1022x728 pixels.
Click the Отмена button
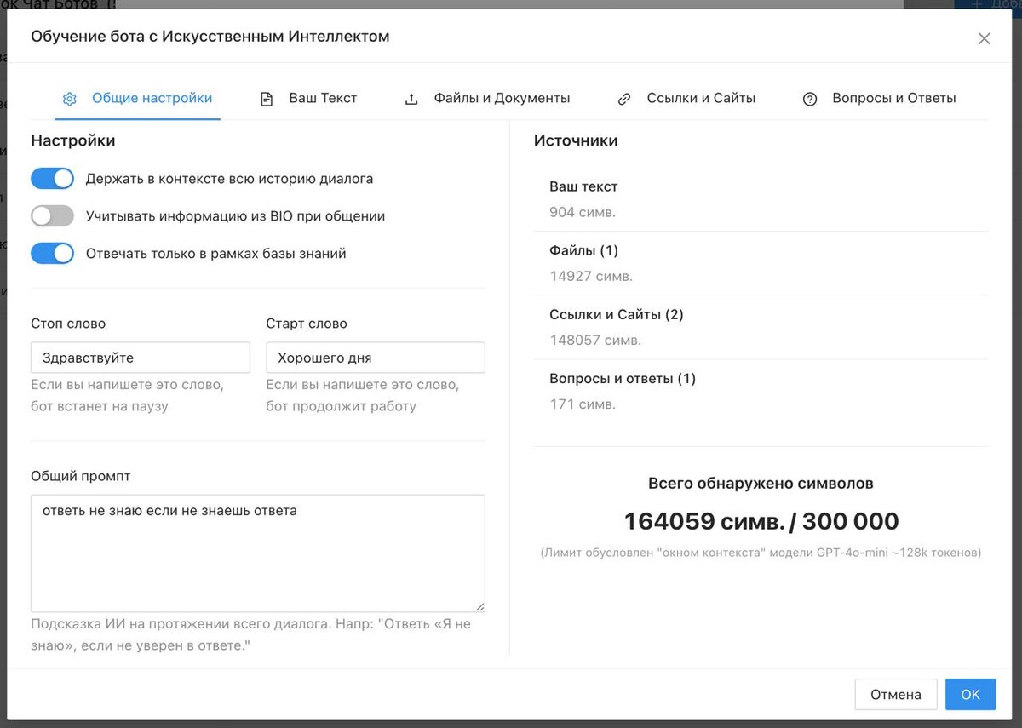click(896, 695)
